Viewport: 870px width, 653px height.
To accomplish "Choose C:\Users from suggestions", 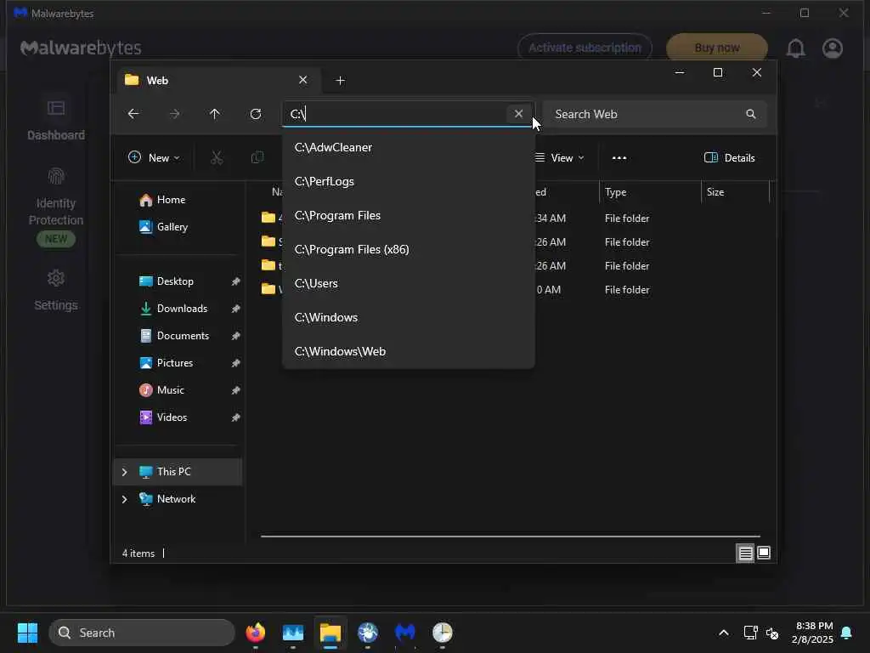I will click(409, 283).
